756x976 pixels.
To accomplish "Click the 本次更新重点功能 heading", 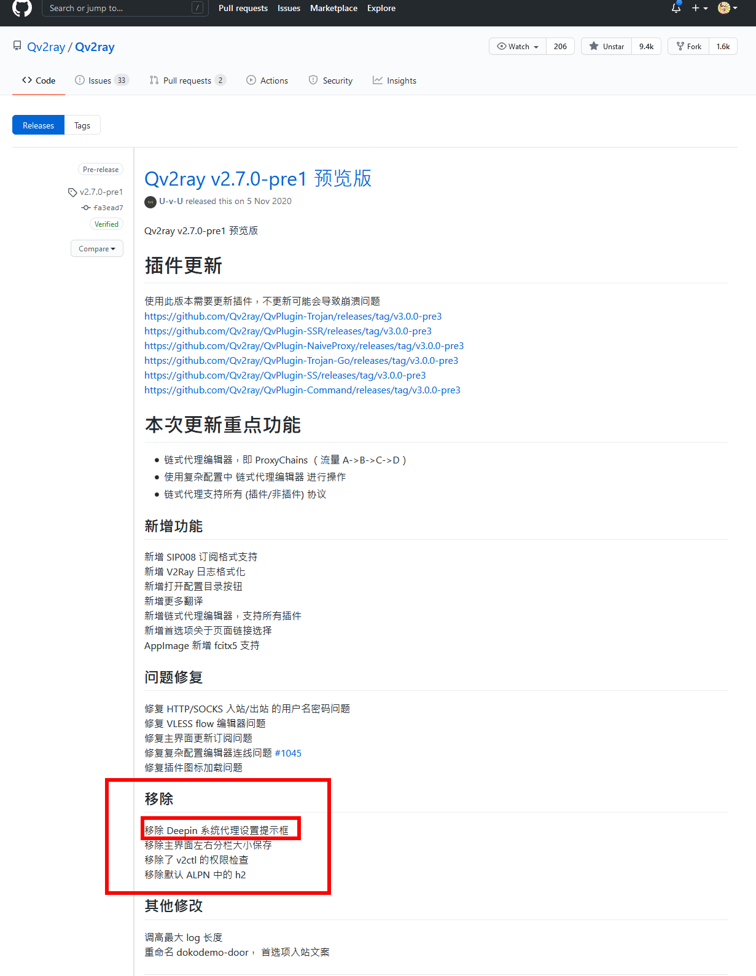I will (x=222, y=425).
